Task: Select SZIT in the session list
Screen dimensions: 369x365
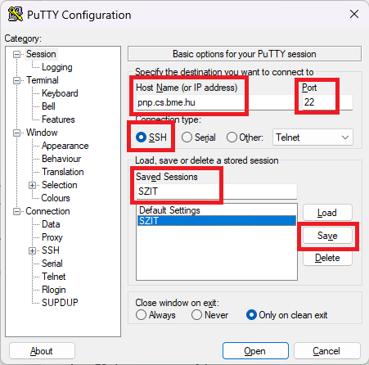Action: pos(217,220)
